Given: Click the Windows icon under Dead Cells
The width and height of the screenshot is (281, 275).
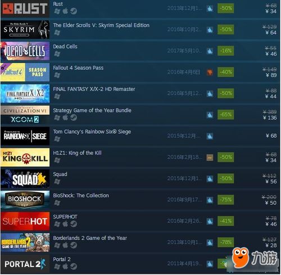Looking at the screenshot, I should (x=57, y=54).
